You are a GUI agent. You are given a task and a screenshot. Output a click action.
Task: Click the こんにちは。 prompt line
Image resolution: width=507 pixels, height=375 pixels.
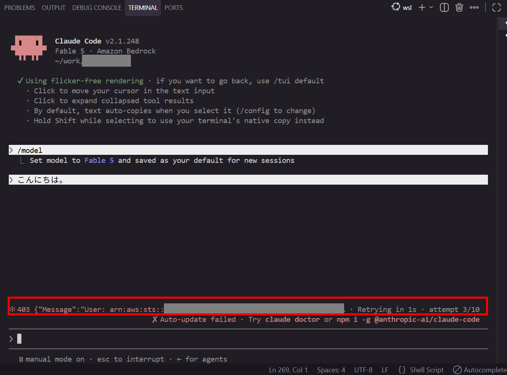coord(248,180)
